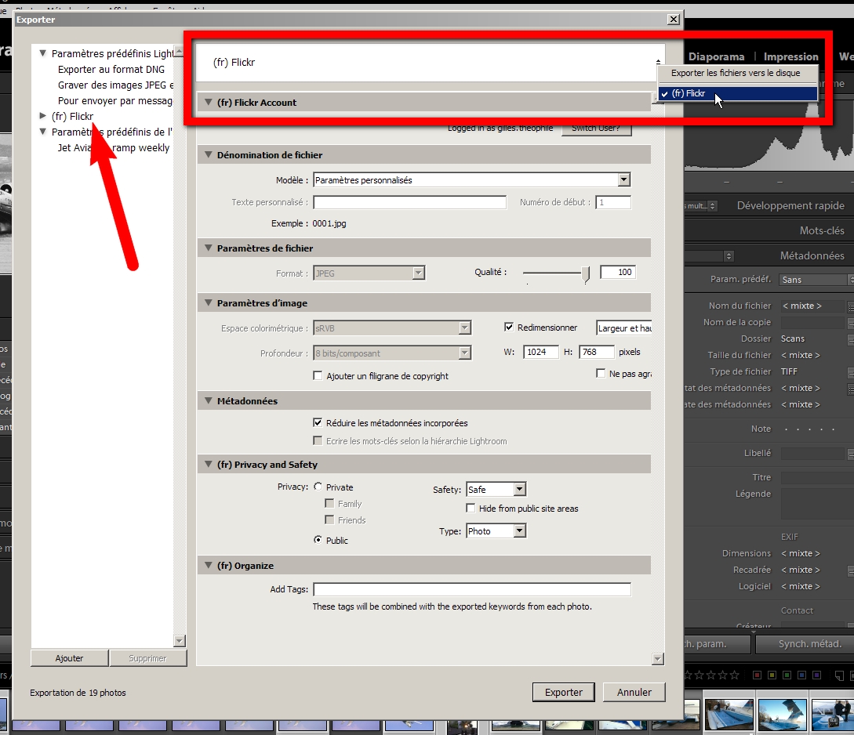Click the Supprimer preset button
Screen dimensions: 854x735
coord(147,657)
